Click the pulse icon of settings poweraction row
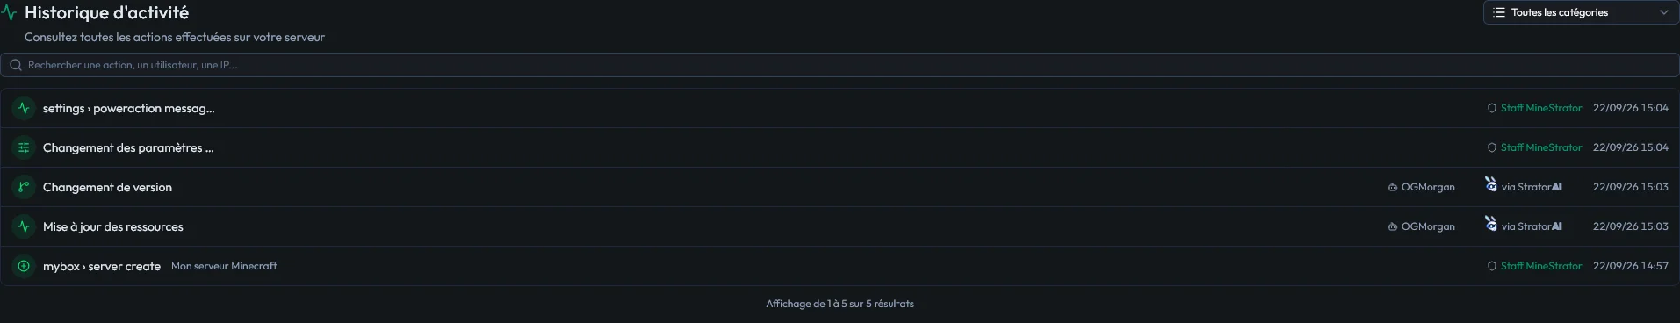 point(24,108)
